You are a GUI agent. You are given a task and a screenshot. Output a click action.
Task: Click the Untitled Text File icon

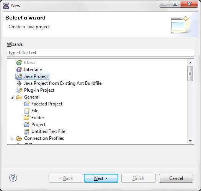pos(27,131)
